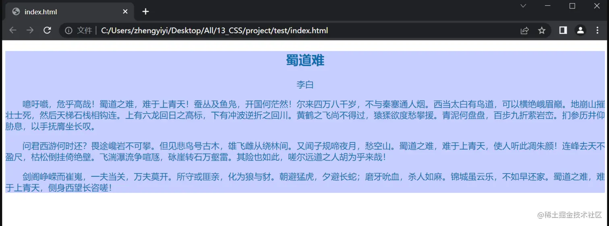Minimize the browser window
Screen dimensions: 609x226
click(x=547, y=6)
